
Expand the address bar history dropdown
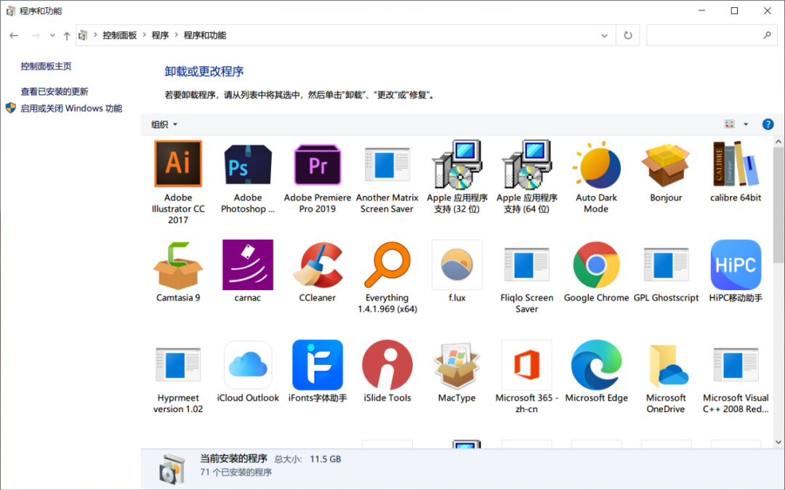[604, 36]
